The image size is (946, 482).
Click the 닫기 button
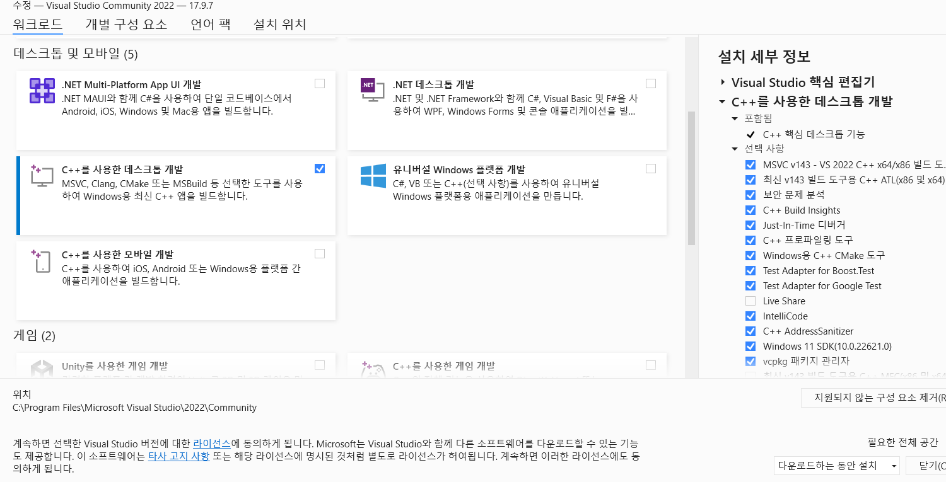tap(926, 466)
